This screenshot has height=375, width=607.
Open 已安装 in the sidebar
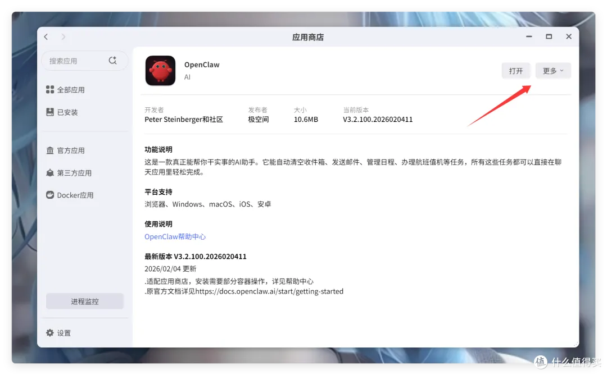click(67, 112)
